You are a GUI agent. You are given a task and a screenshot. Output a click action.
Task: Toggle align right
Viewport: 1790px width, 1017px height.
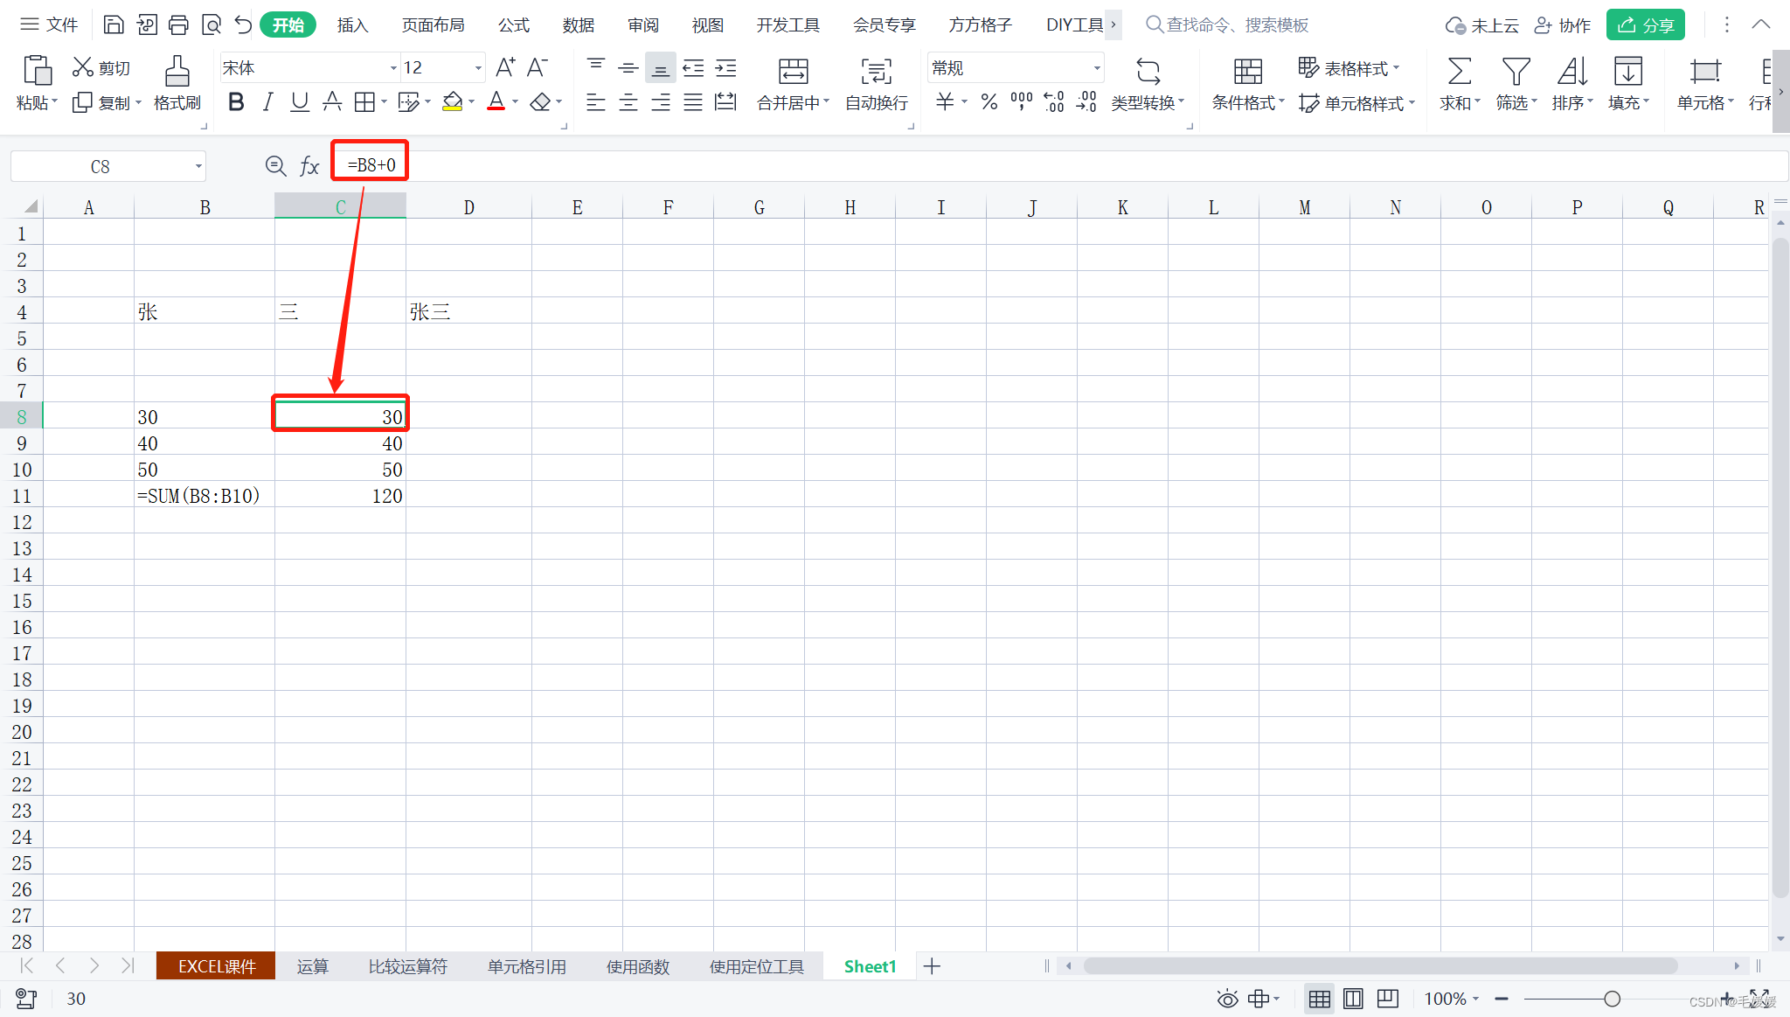click(x=661, y=102)
